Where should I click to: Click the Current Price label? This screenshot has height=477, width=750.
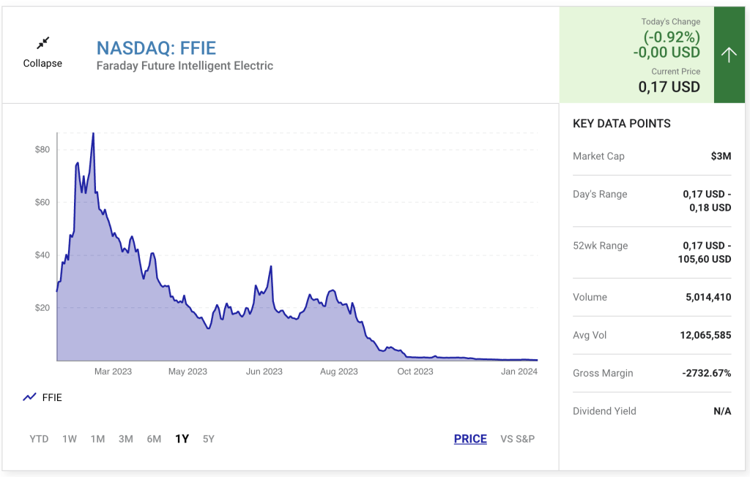(675, 71)
